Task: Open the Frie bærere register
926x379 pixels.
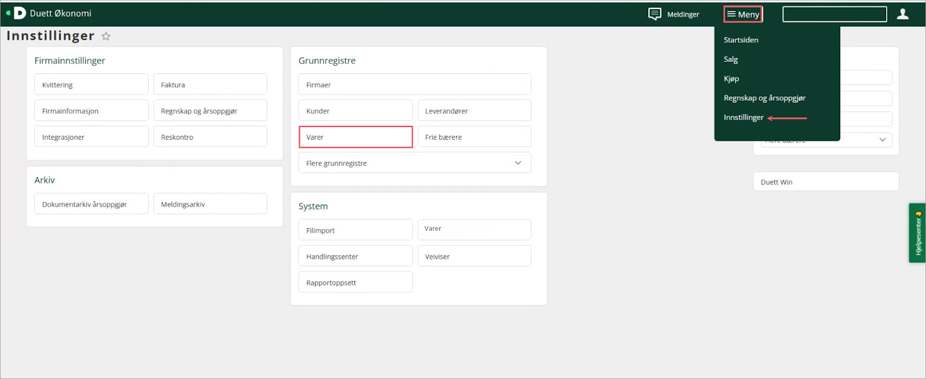Action: [x=475, y=137]
